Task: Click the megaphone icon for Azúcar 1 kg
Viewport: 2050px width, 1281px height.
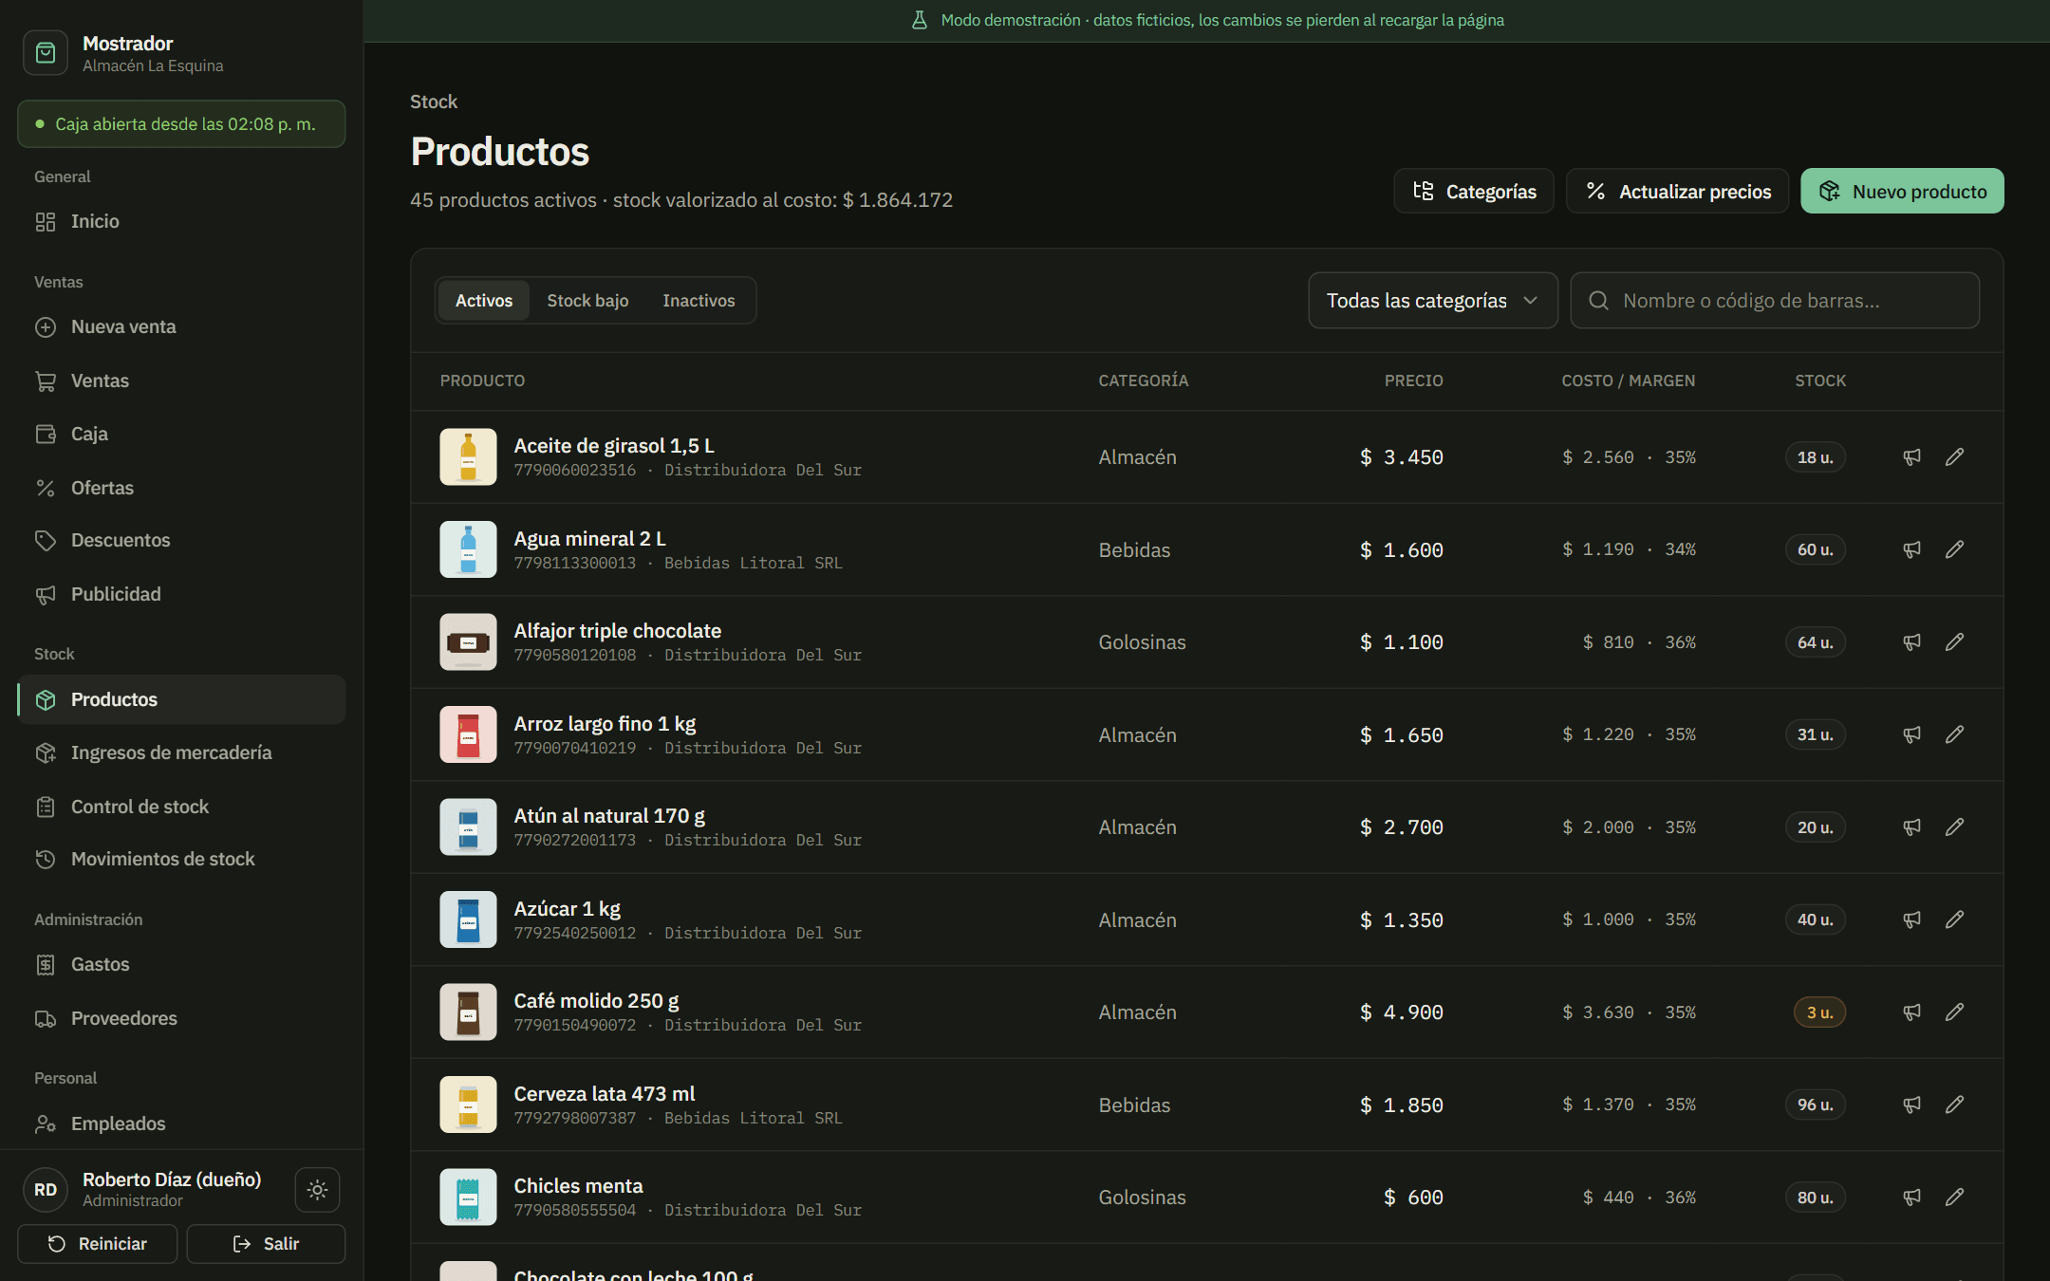Action: [1911, 919]
